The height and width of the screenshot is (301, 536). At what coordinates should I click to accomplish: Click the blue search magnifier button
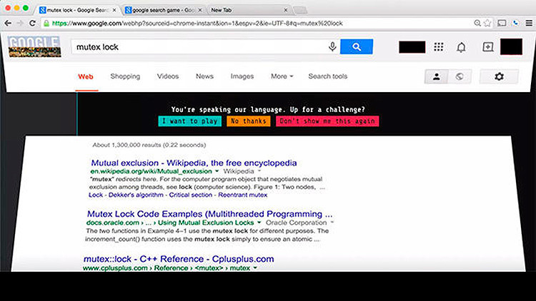[x=356, y=47]
